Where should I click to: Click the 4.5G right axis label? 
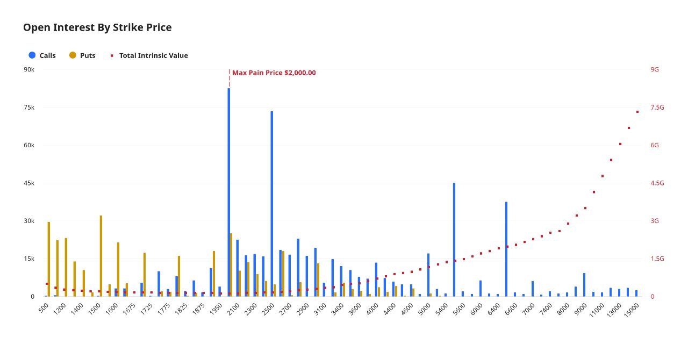coord(657,183)
